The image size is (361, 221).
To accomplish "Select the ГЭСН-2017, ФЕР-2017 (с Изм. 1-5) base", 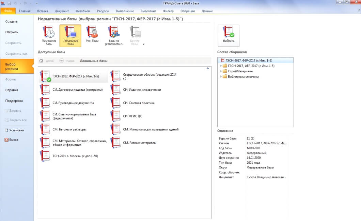I will [74, 76].
